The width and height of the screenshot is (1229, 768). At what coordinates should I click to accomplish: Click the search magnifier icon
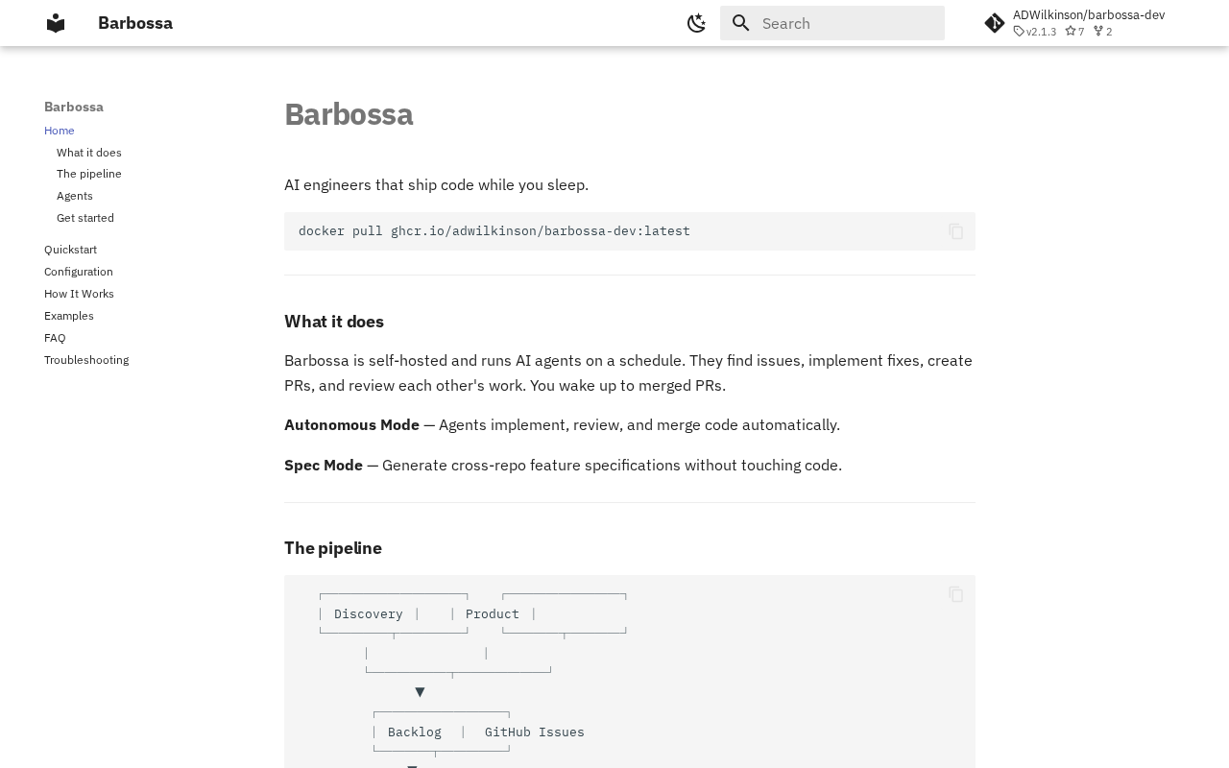pyautogui.click(x=740, y=23)
